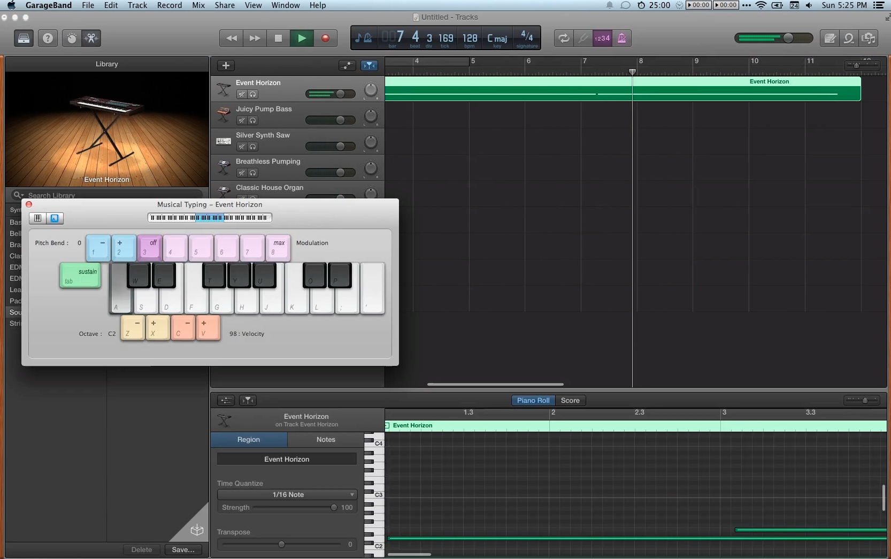This screenshot has width=891, height=559.
Task: Open the Note Pad button
Action: 830,38
